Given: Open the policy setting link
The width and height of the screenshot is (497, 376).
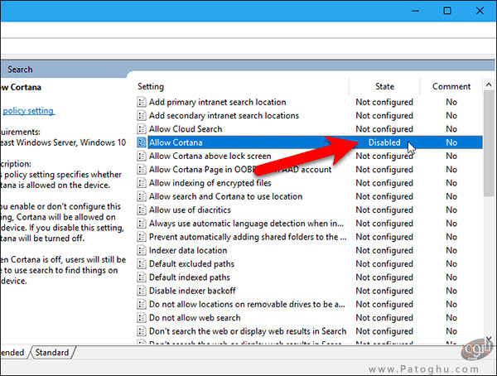Looking at the screenshot, I should [x=28, y=111].
